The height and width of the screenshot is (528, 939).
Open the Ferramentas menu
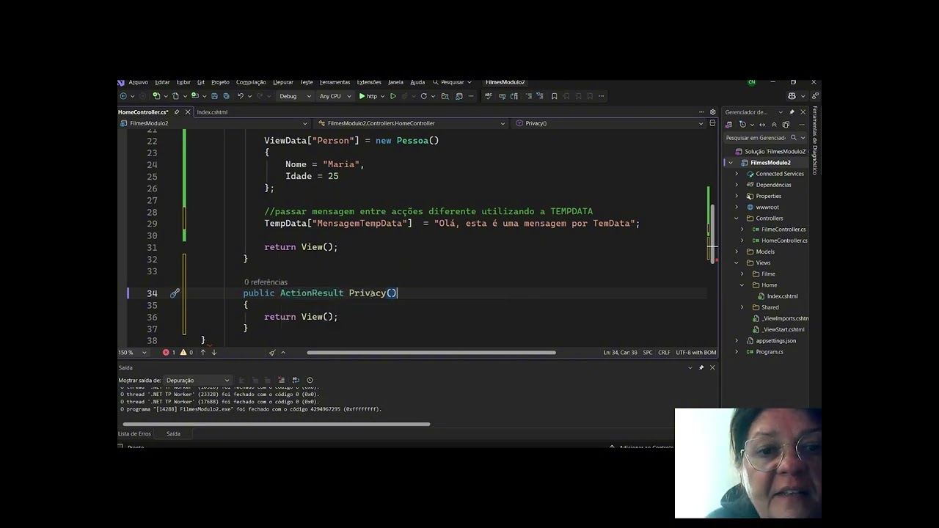click(x=335, y=82)
